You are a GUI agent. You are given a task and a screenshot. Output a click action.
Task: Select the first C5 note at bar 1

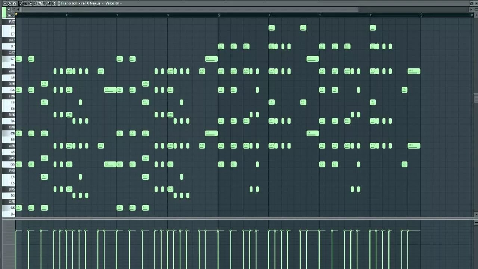19,208
